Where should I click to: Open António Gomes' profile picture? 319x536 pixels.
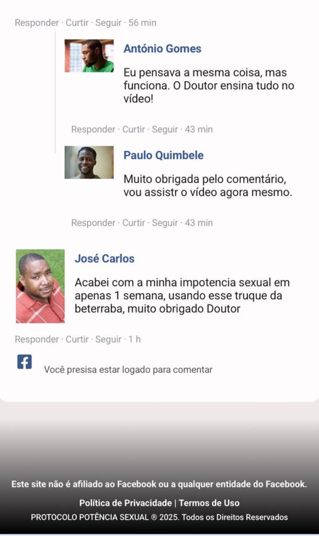pyautogui.click(x=89, y=55)
